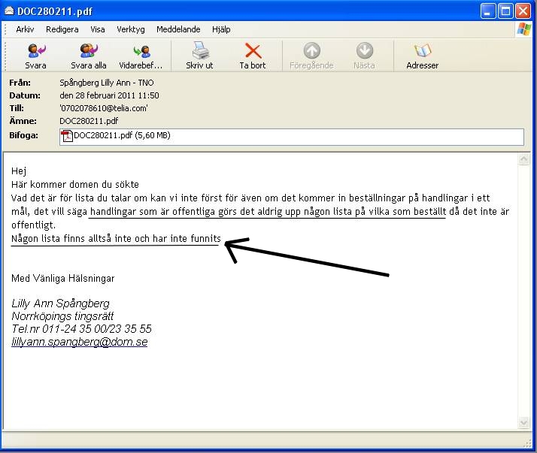Viewport: 537px width, 453px height.
Task: Click the text 'Med Vänliga Hälsningar'
Action: (x=63, y=278)
